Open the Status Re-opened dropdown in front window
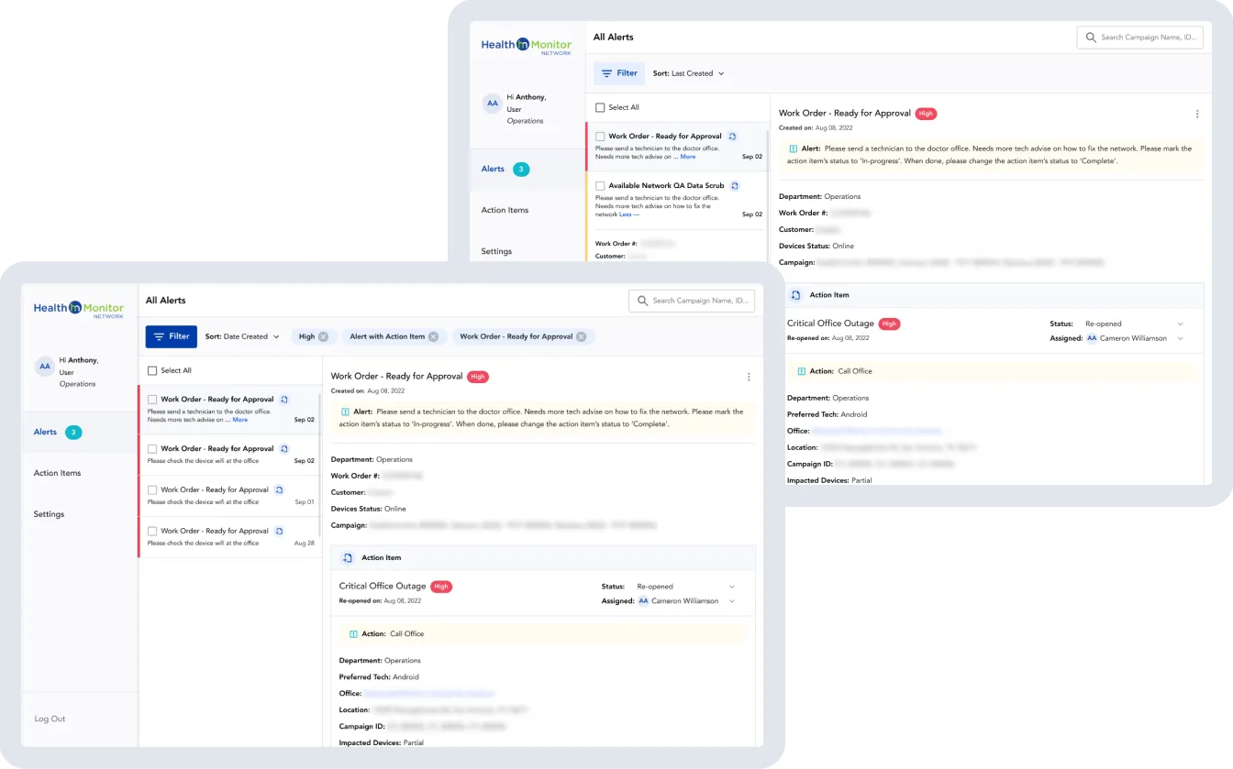1233x769 pixels. click(x=686, y=587)
